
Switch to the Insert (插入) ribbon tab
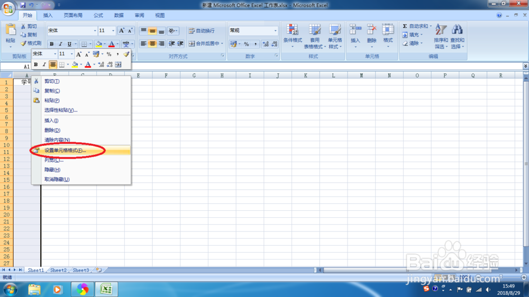tap(48, 15)
